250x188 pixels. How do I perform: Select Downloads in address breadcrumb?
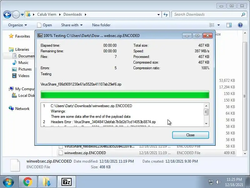[72, 14]
